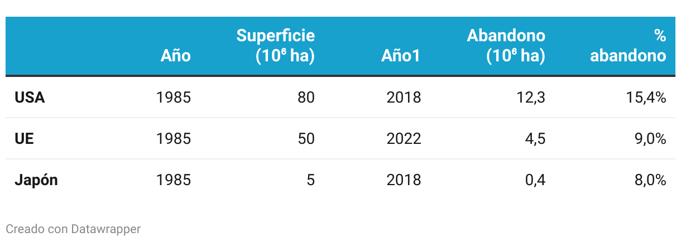Open the Creado con Datawrapper link
Image resolution: width=681 pixels, height=242 pixels.
tap(73, 229)
